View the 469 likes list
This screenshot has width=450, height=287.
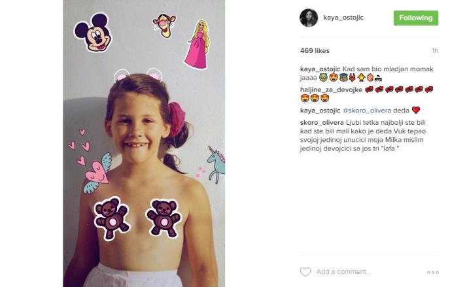[315, 51]
